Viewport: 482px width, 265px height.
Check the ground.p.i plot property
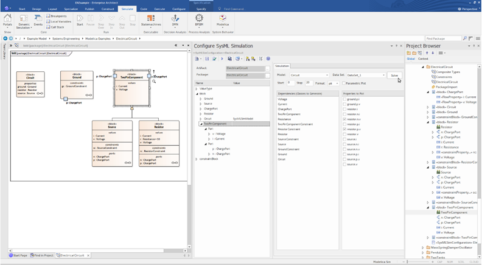[x=344, y=99]
